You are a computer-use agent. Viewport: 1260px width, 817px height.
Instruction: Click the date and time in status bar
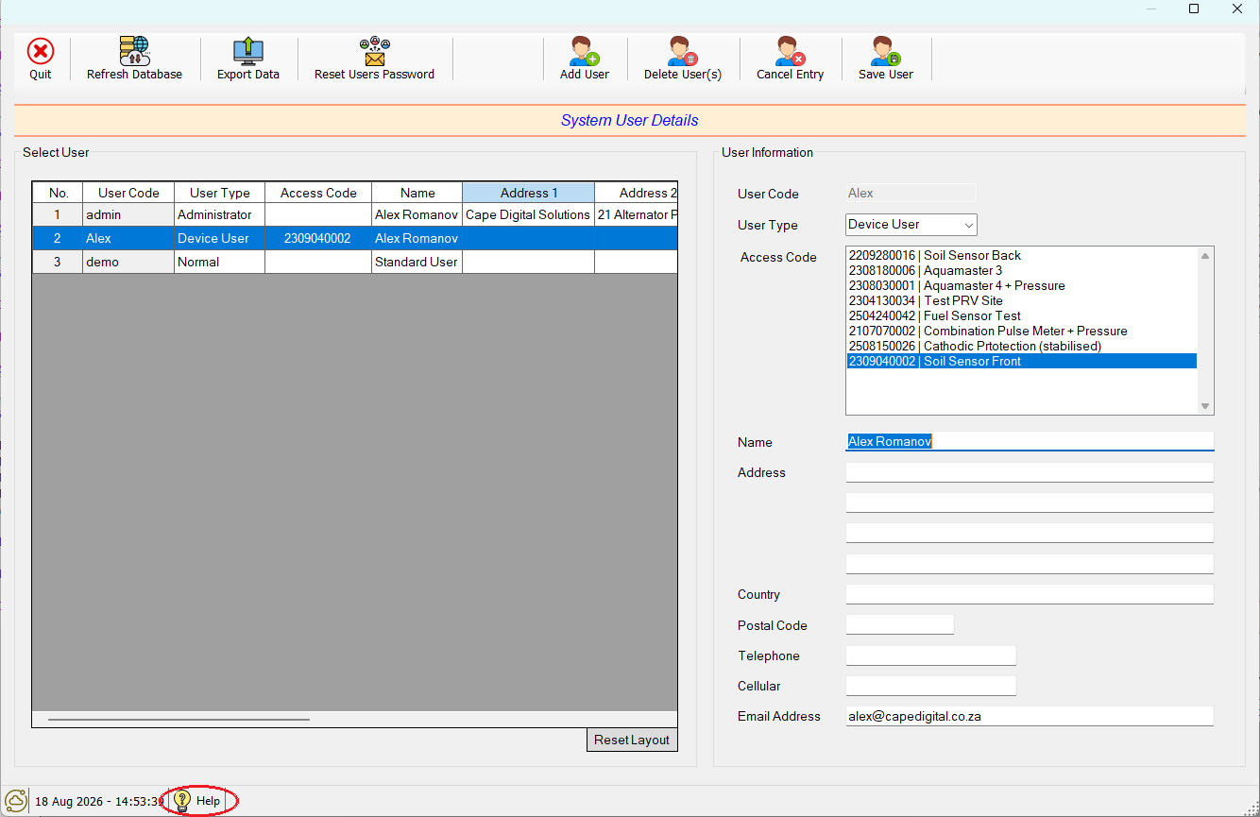[99, 801]
